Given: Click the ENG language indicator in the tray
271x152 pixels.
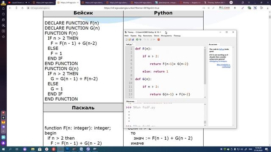Looking at the screenshot, I should (250, 149).
